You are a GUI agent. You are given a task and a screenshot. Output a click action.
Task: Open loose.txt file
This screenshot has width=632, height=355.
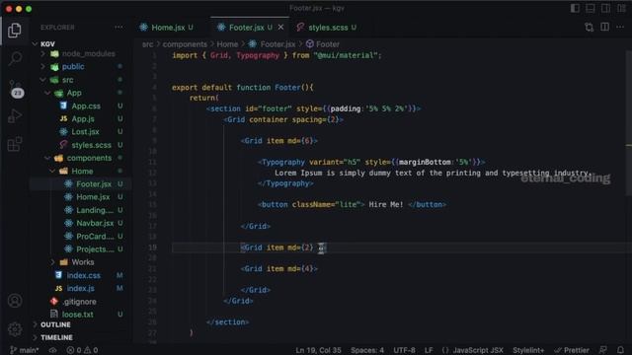77,315
